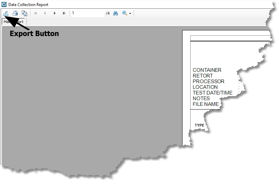
Task: Advance to the next report page
Action: [55, 13]
